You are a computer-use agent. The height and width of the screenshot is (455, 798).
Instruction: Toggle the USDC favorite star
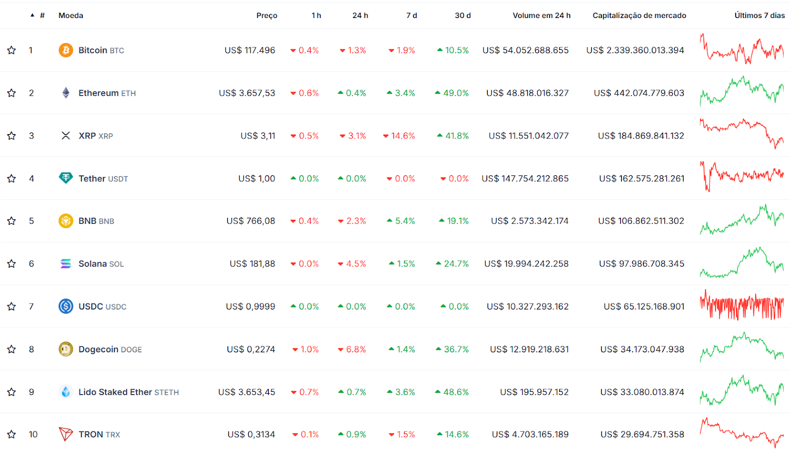[11, 306]
